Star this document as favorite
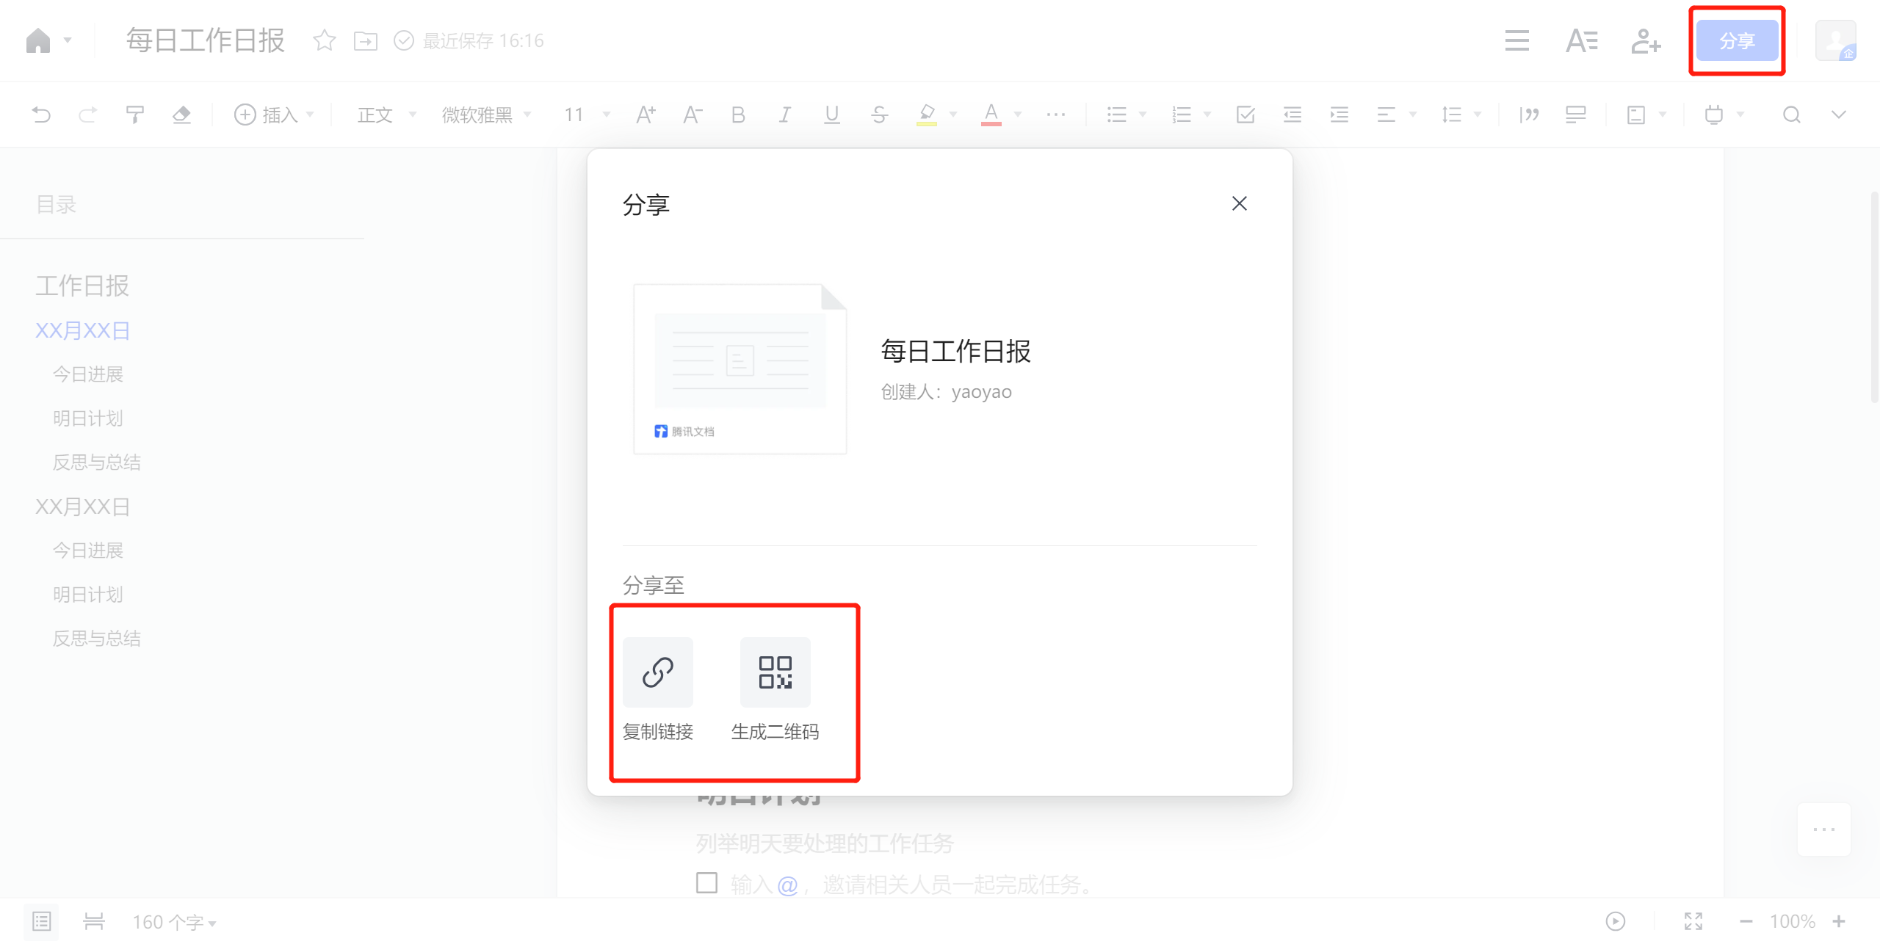This screenshot has width=1880, height=944. pos(324,40)
